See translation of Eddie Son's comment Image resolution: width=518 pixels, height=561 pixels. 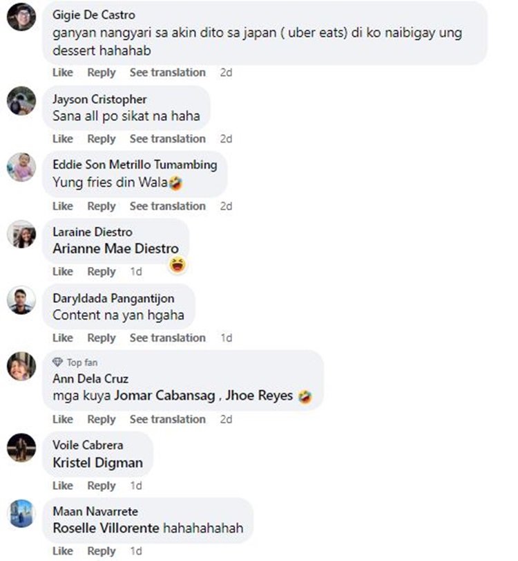pos(168,206)
